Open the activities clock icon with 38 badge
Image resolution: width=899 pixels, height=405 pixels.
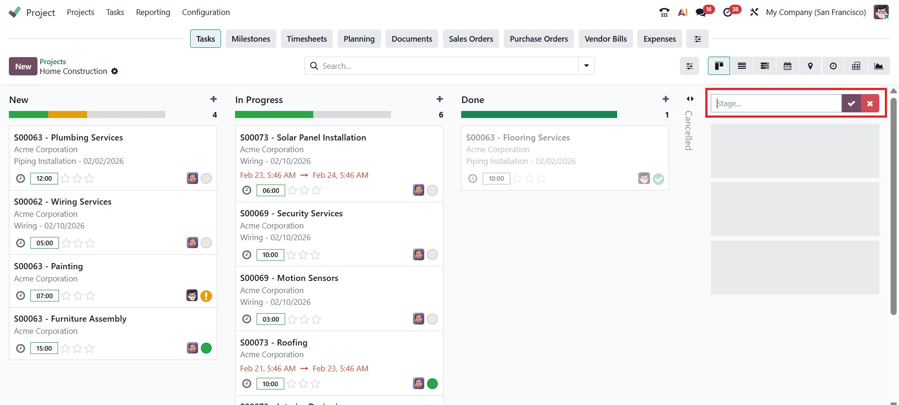pyautogui.click(x=728, y=12)
